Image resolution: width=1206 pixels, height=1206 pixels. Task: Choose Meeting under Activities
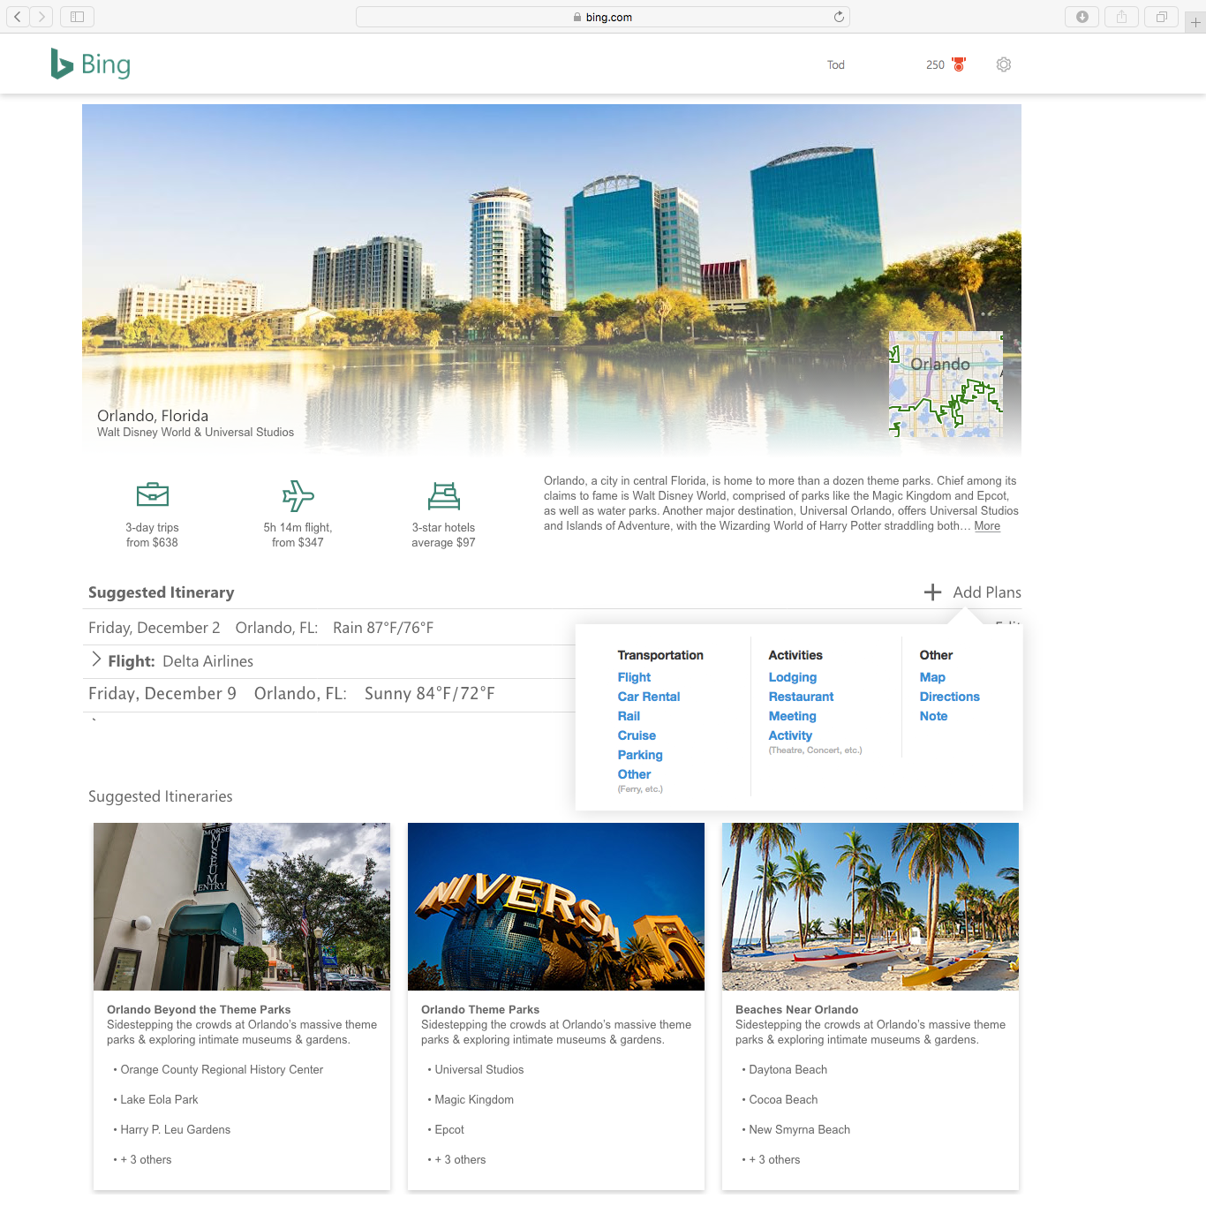coord(792,716)
